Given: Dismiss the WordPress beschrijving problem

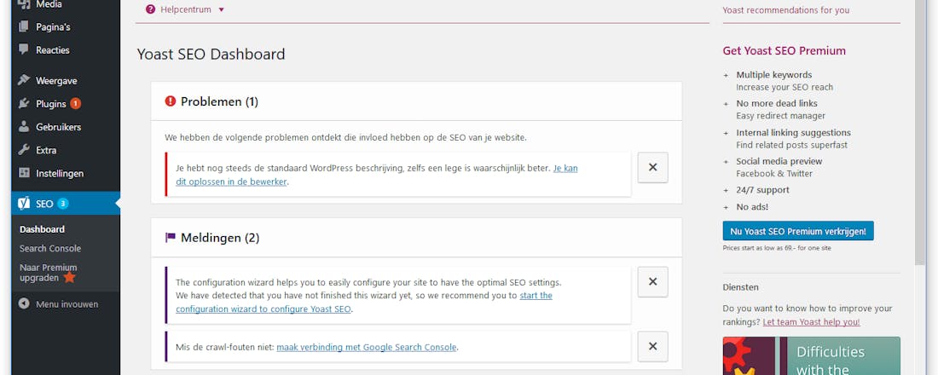Looking at the screenshot, I should [x=652, y=167].
